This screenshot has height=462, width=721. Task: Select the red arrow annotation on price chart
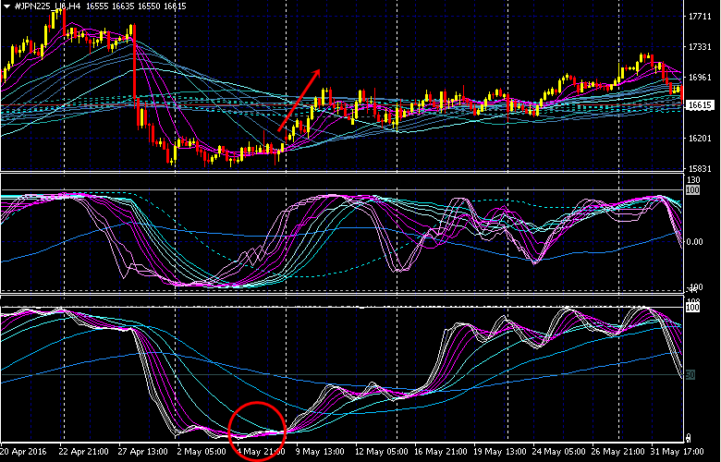coord(299,102)
